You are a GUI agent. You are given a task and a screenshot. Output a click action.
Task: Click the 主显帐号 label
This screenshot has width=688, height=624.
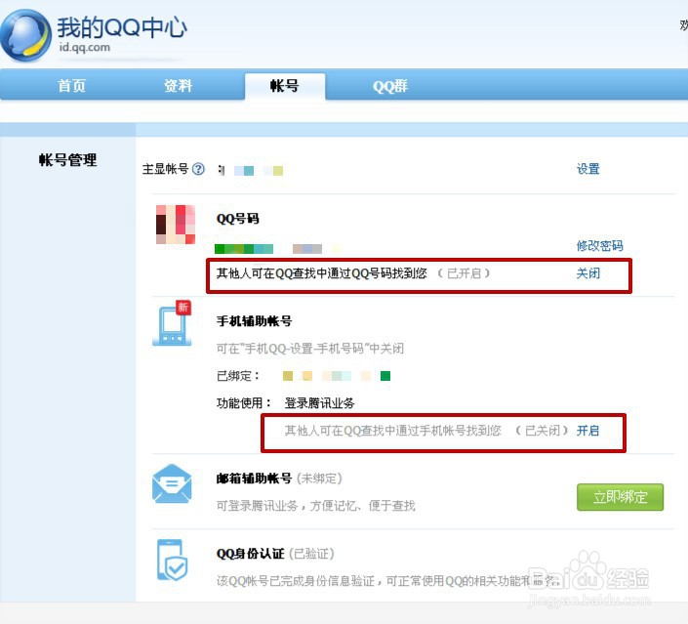[165, 169]
